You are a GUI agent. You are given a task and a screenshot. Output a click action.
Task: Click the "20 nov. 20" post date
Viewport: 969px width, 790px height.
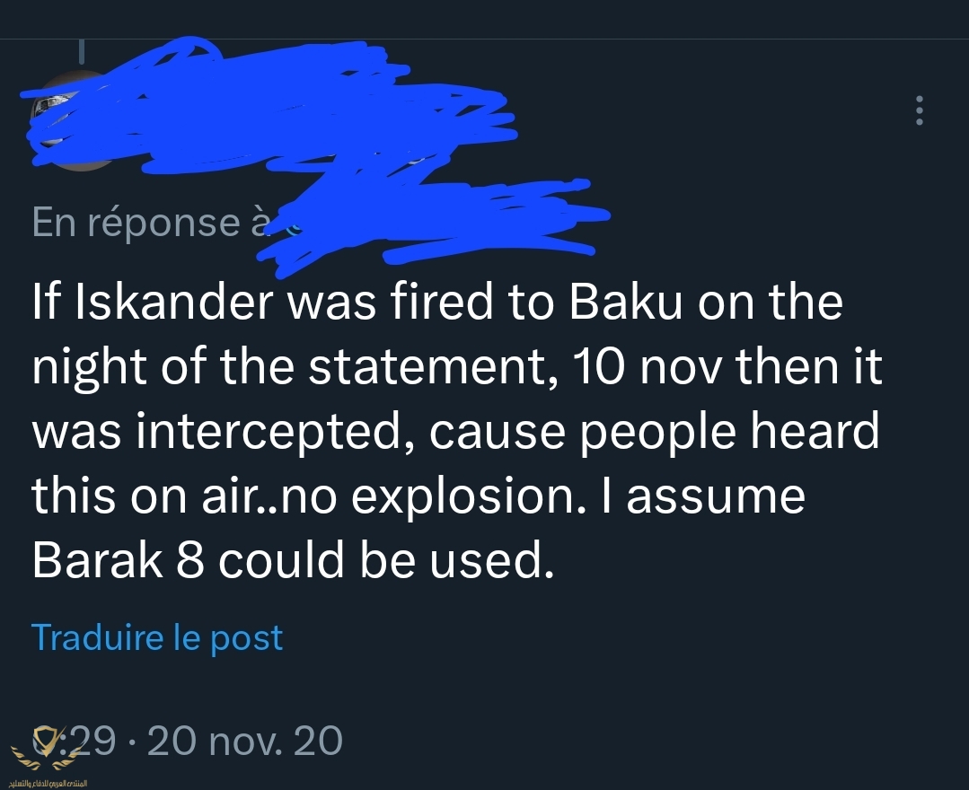tap(244, 742)
